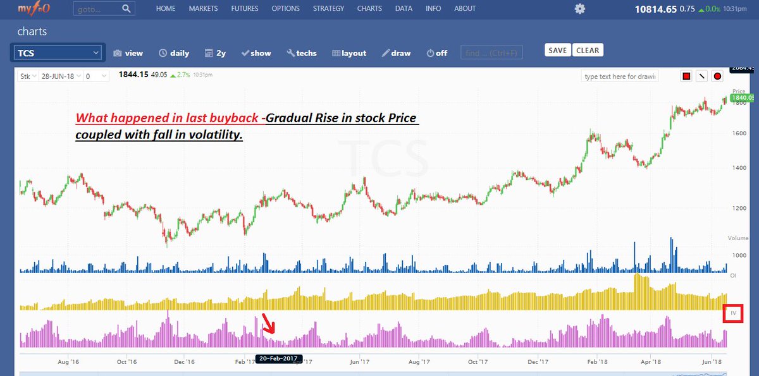Open the ABOUT menu
Viewport: 759px width, 376px height.
click(465, 9)
